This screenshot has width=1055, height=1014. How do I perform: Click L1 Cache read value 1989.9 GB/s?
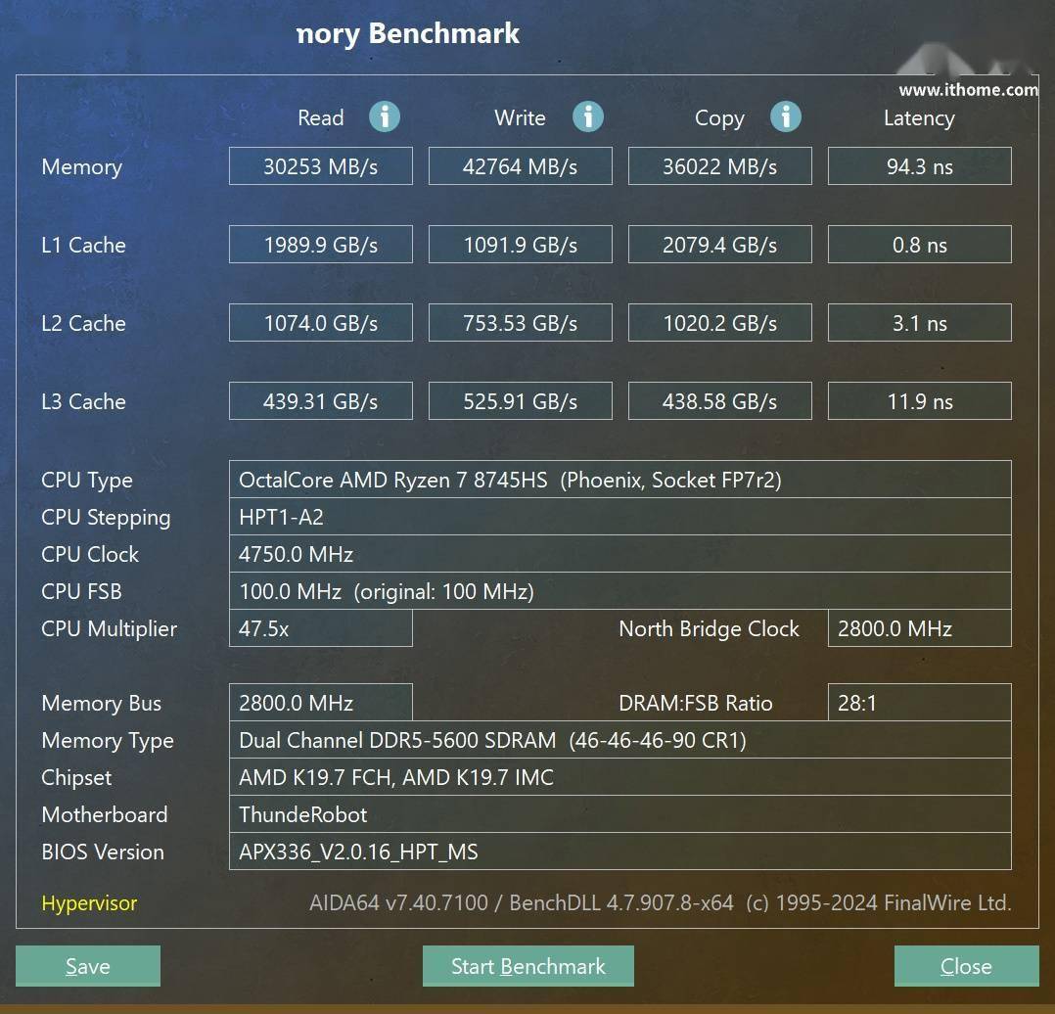pos(321,245)
